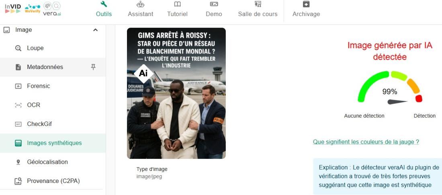
Task: Click the analyzed Gims image thumbnail
Action: click(x=176, y=93)
